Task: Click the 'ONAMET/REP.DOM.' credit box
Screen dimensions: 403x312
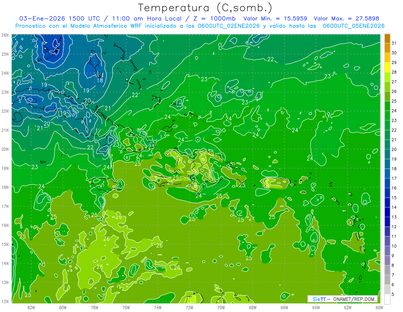Action: [x=342, y=299]
